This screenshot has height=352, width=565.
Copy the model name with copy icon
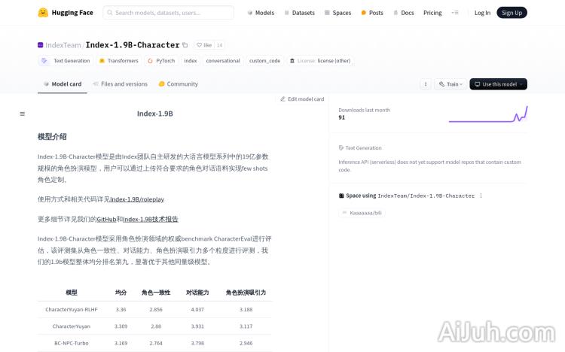[x=185, y=45]
